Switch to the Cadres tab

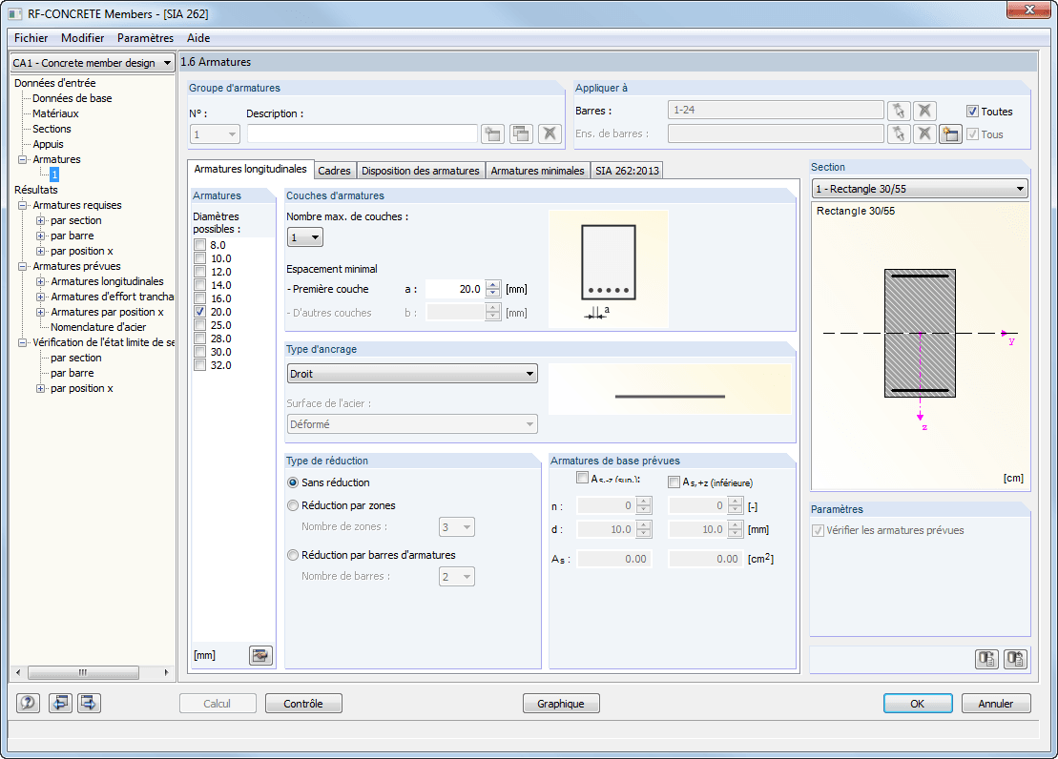tap(334, 171)
